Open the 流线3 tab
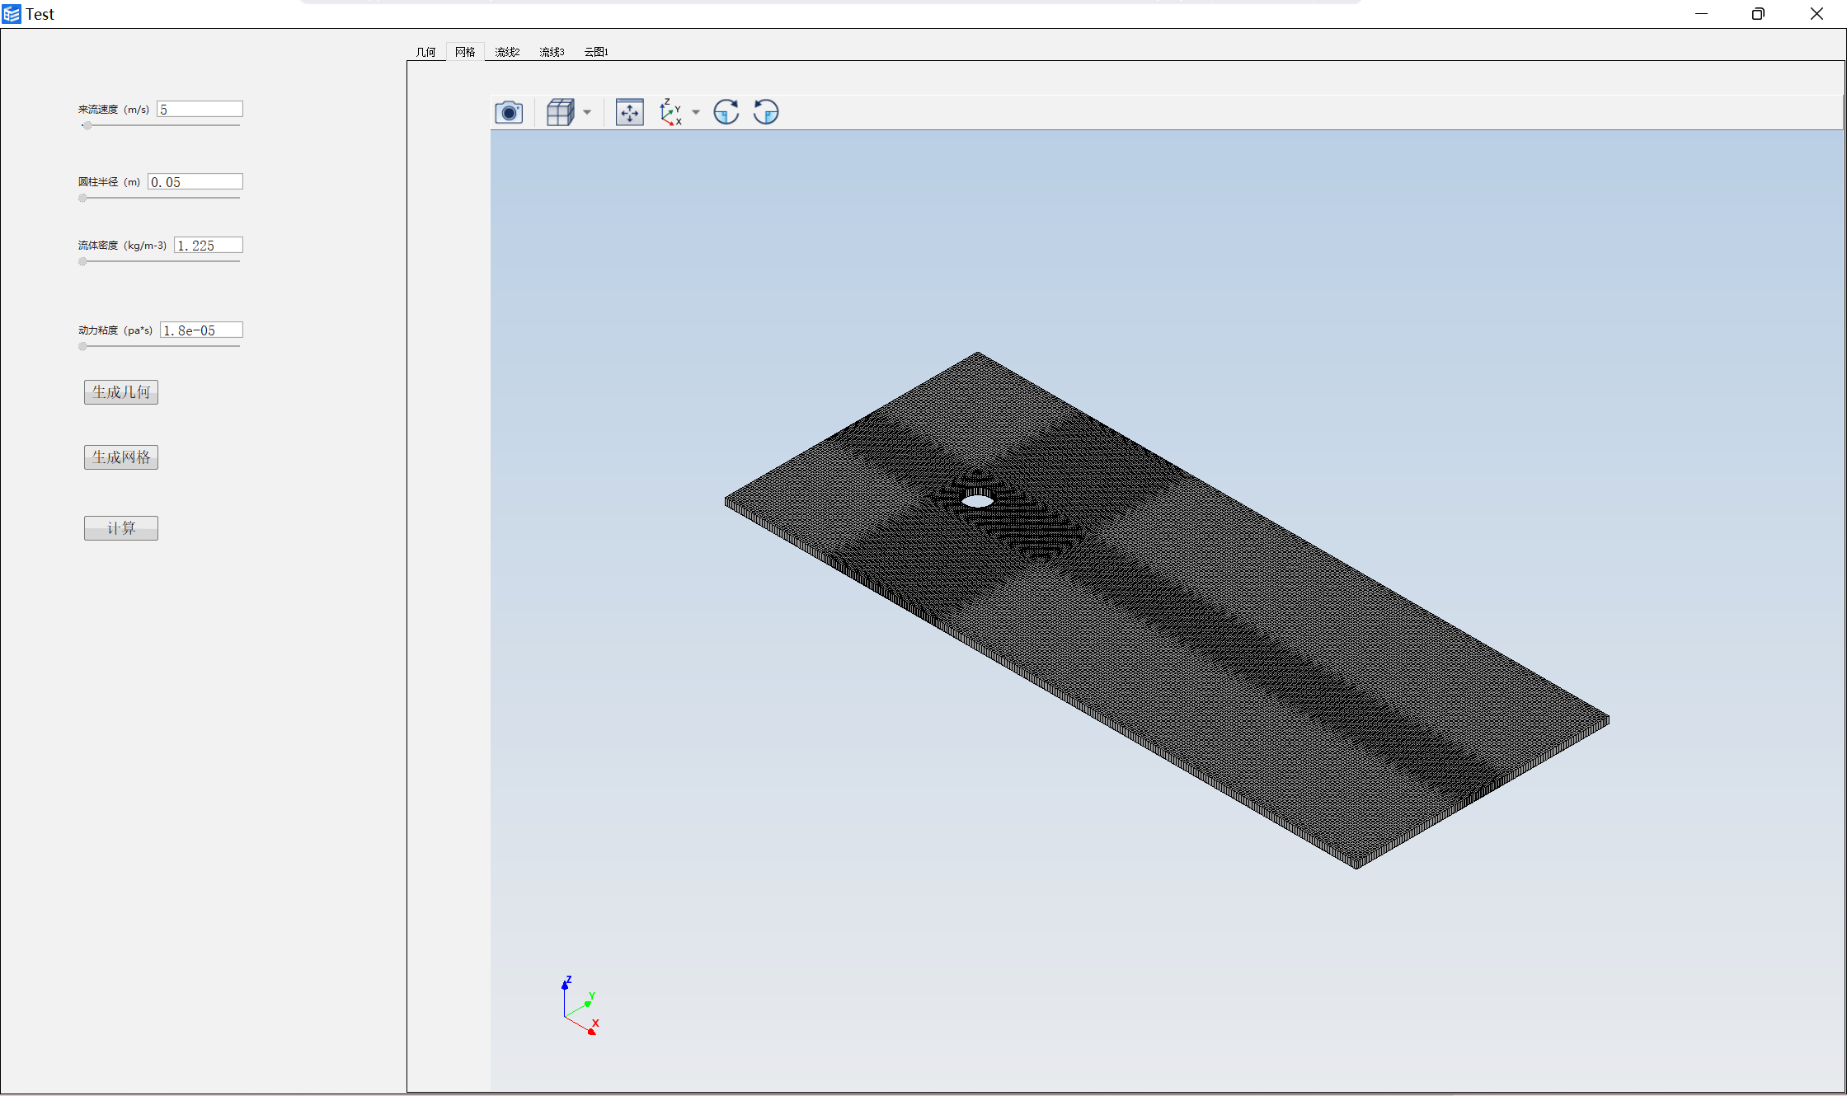Screen dimensions: 1847x1096 click(552, 52)
